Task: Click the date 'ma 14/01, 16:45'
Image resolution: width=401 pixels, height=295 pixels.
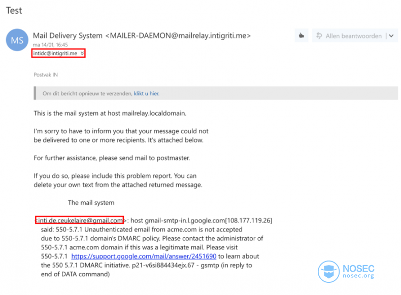Action: [50, 45]
